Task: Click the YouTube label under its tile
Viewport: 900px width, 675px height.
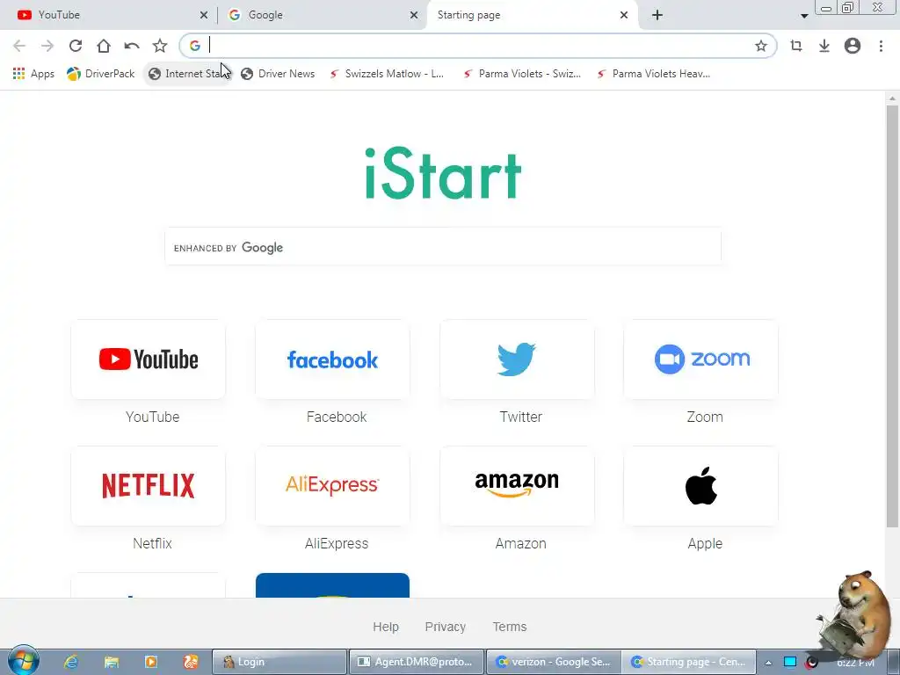Action: coord(152,417)
